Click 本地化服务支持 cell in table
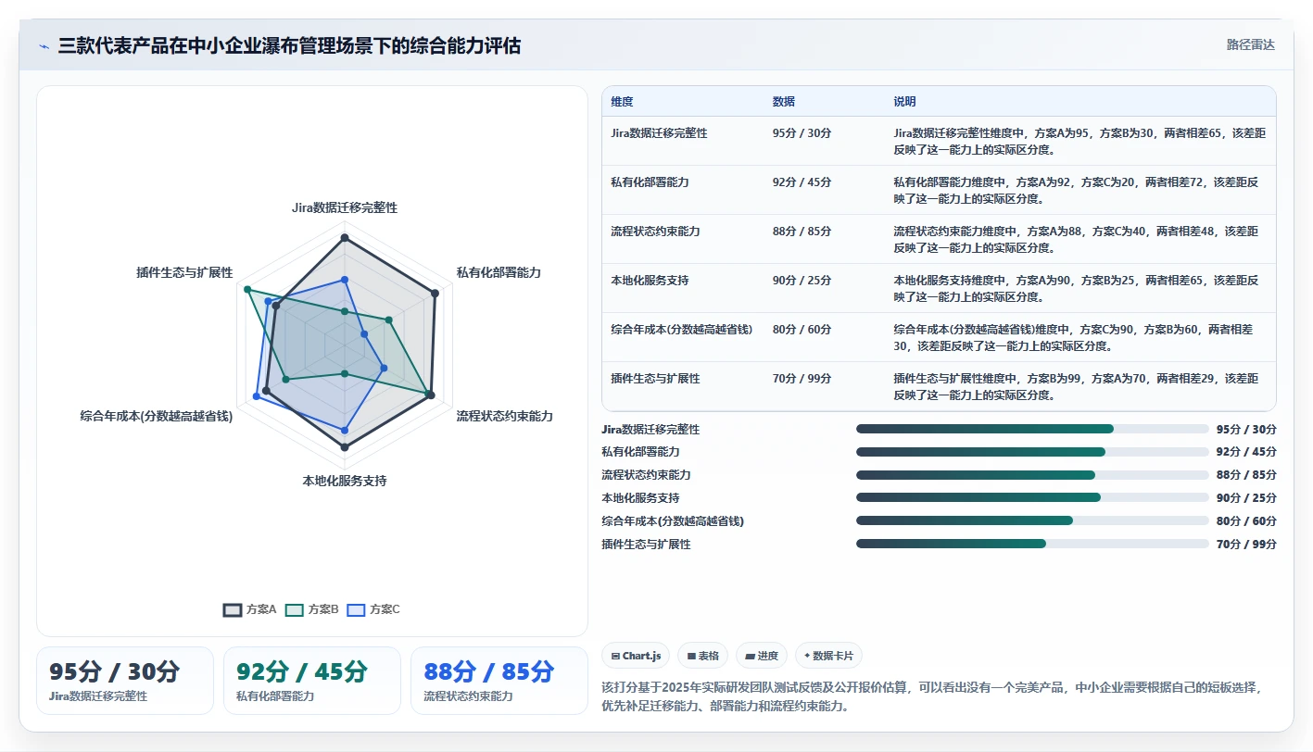The width and height of the screenshot is (1313, 752). point(650,281)
